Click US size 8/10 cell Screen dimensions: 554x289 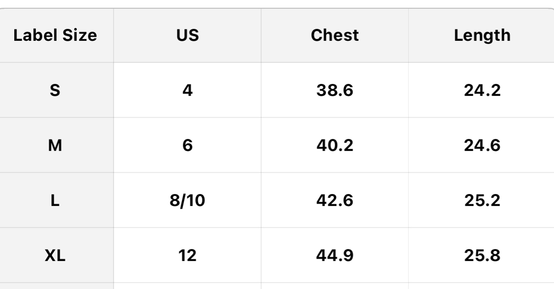[188, 200]
